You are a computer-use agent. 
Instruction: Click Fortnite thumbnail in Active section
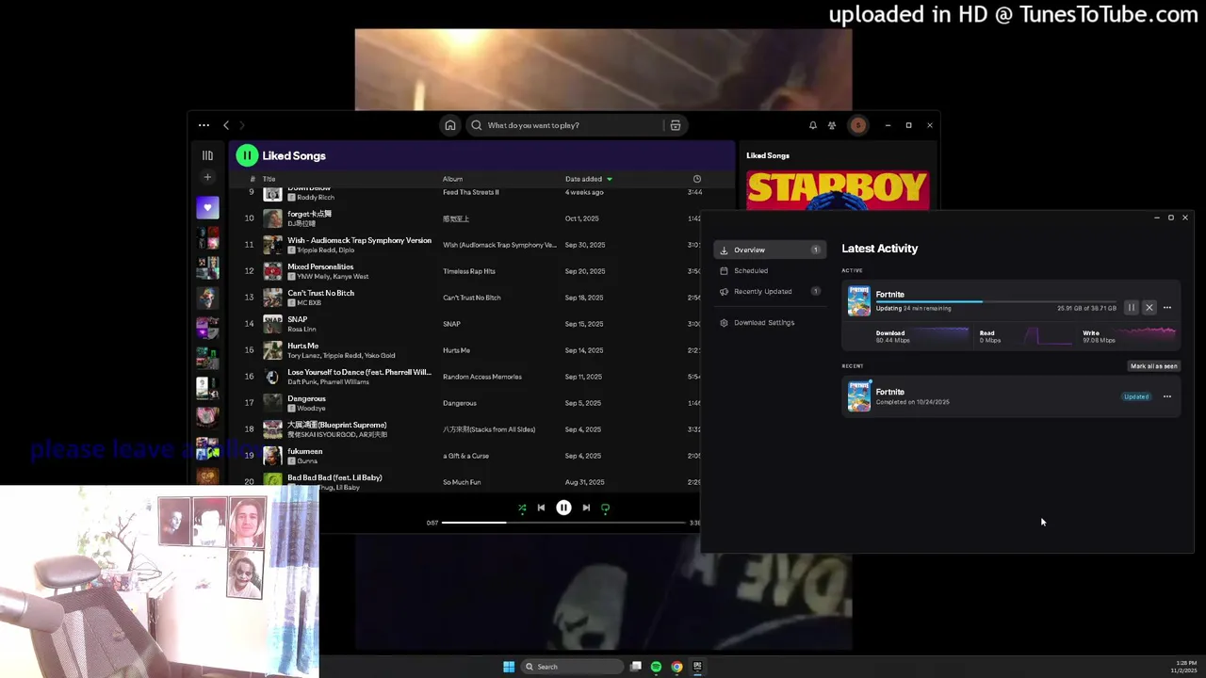point(859,301)
